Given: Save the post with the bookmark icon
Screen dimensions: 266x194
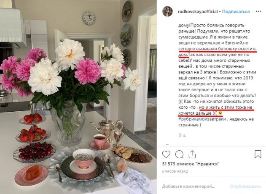Looking at the screenshot, I should click(x=258, y=154).
